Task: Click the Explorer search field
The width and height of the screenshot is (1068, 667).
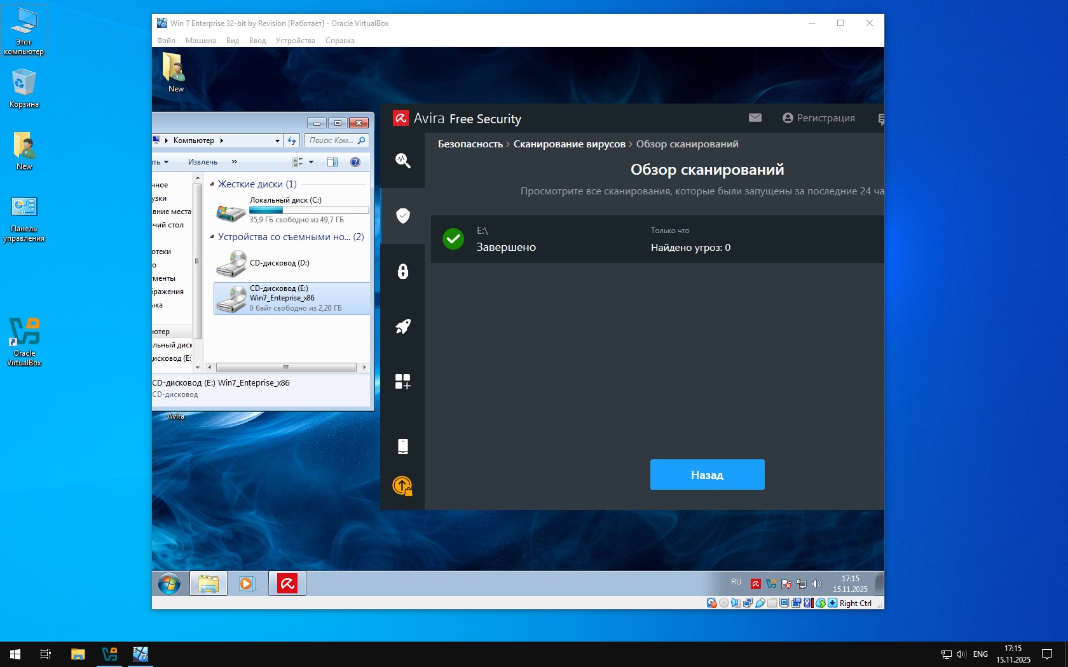Action: click(x=331, y=140)
